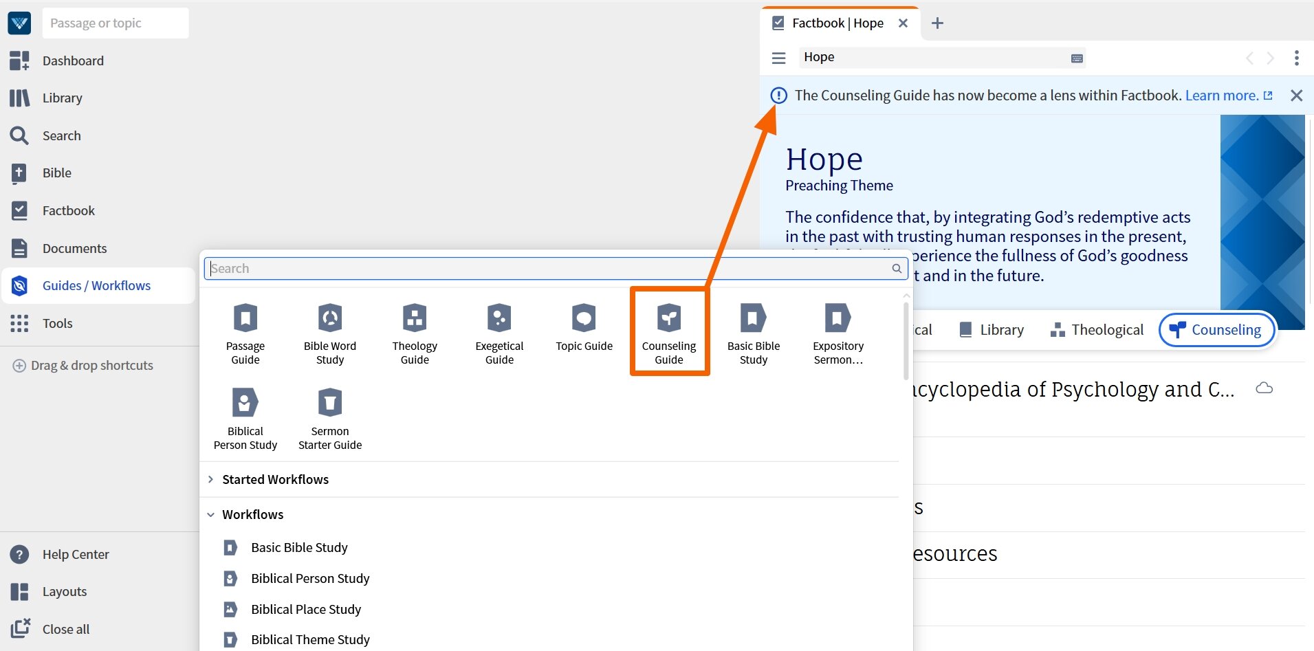Go forward in Factbook history
Screen dimensions: 1314x651
click(1271, 58)
